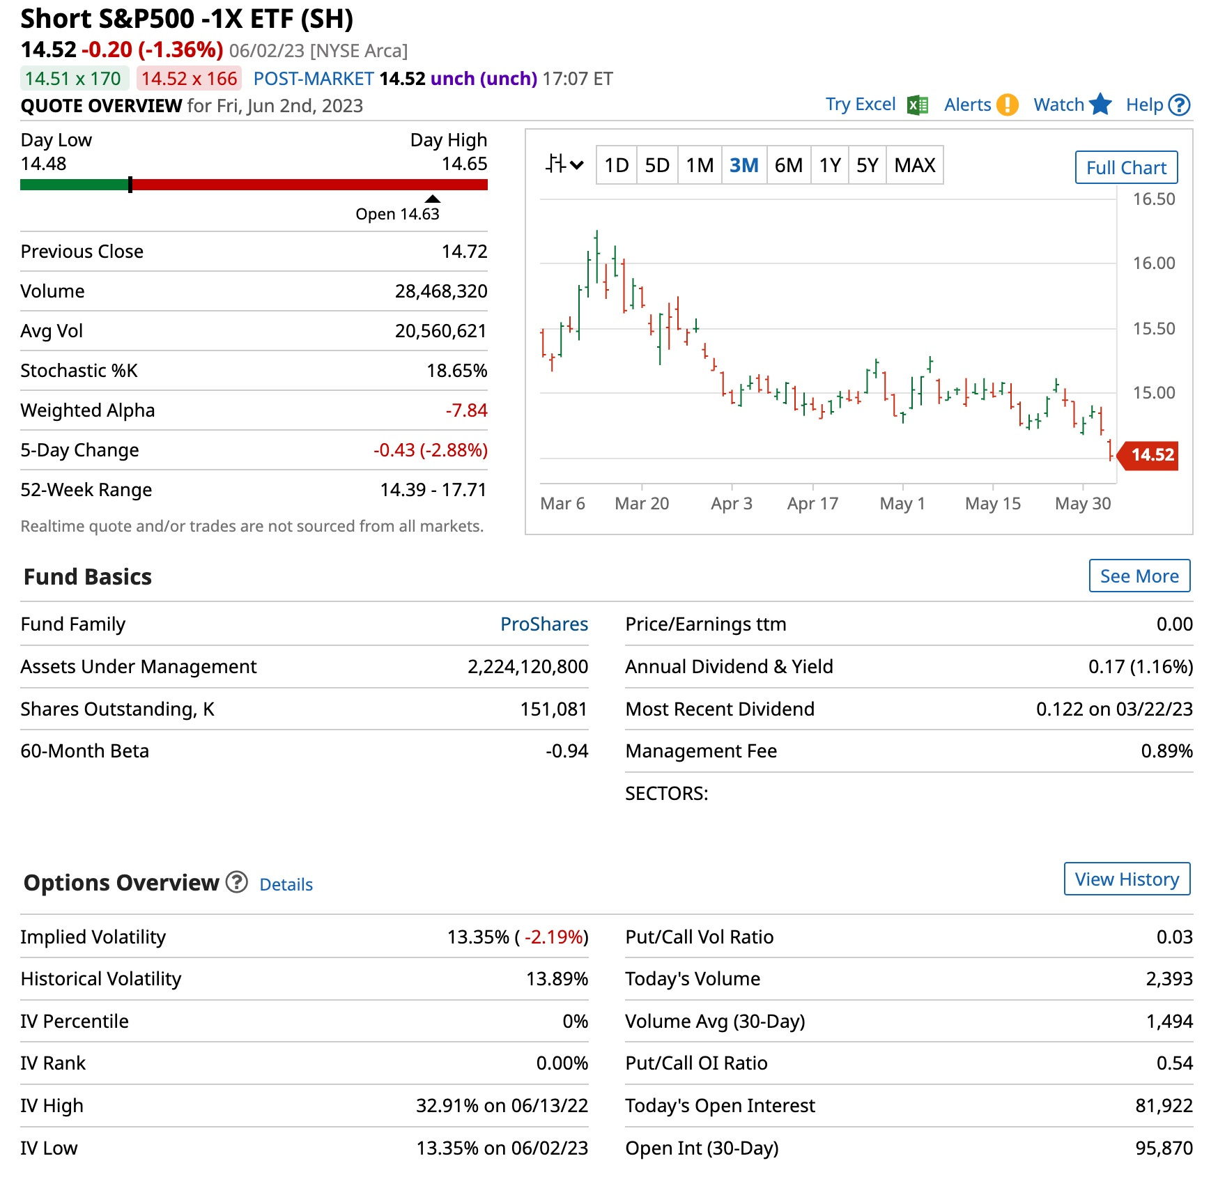Click Most Recent Dividend value 0.122 on 03/22/23

coord(1114,709)
